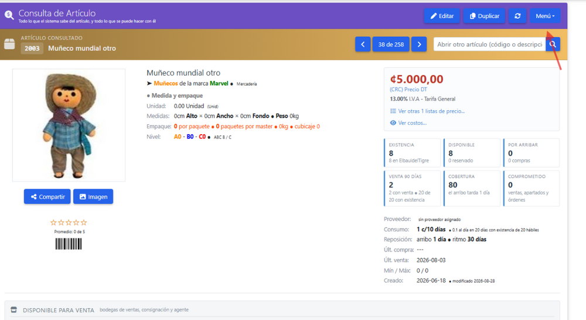Go to the next article arrow
Screen dimensions: 586x320
click(x=419, y=45)
